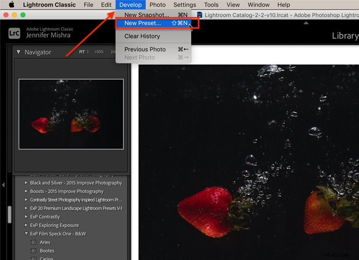The image size is (359, 260).
Task: Expand Contrastly Street Photography preset folder
Action: point(26,199)
